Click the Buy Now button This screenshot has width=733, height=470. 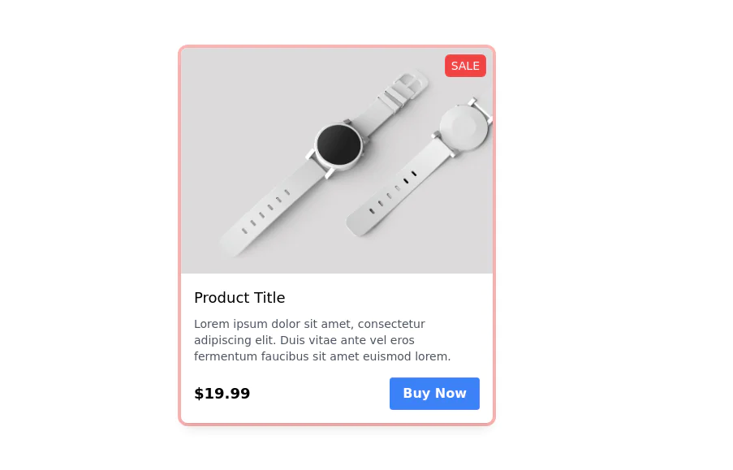coord(434,394)
